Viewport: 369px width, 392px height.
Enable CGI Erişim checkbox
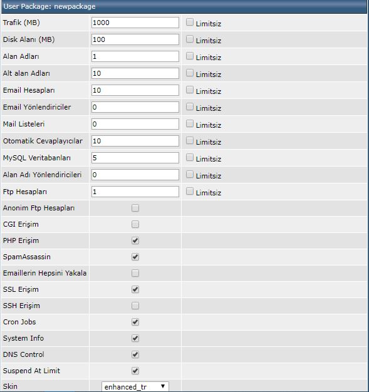tap(135, 224)
